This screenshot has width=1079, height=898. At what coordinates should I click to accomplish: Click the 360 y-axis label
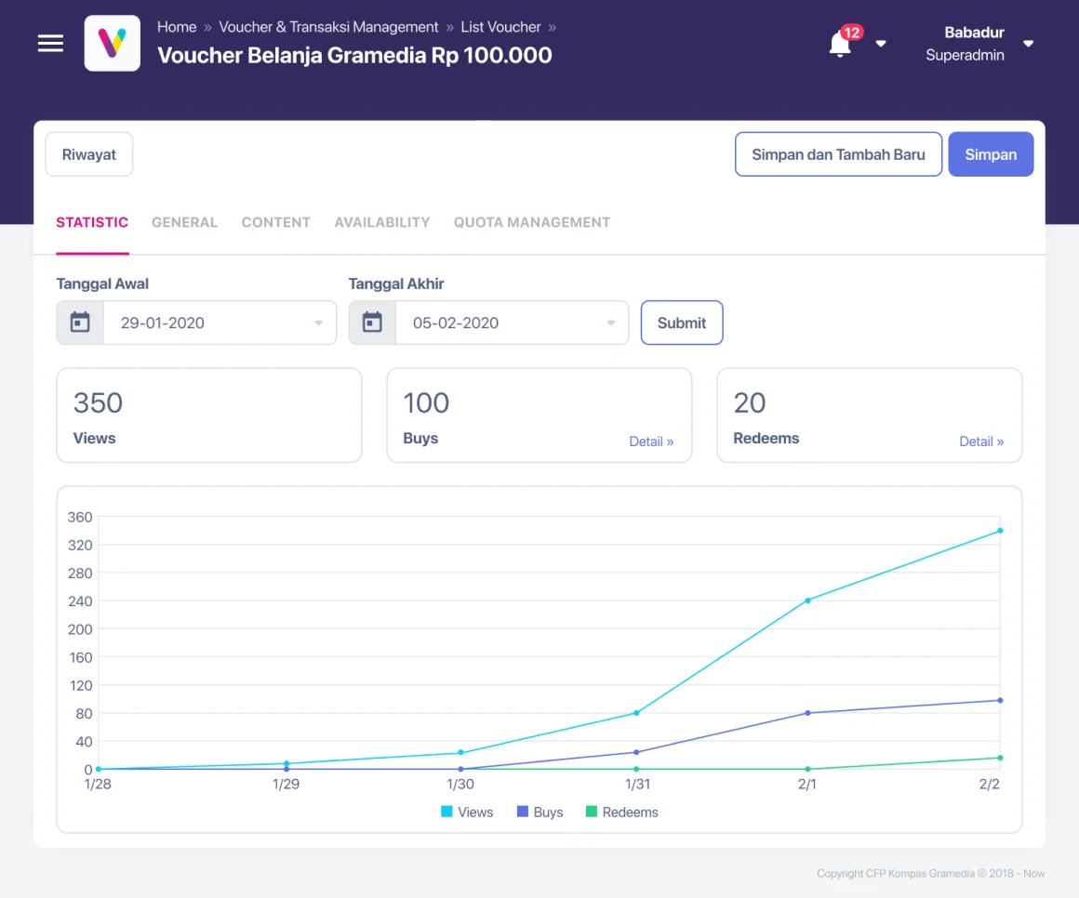[x=80, y=517]
